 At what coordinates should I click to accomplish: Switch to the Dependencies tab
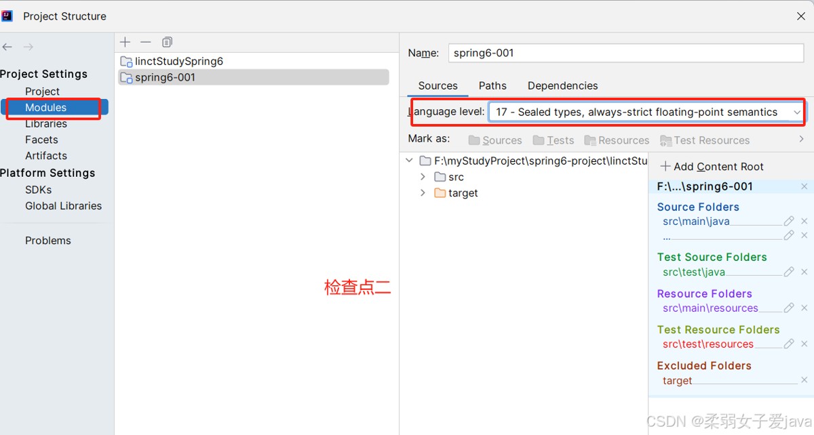tap(563, 86)
